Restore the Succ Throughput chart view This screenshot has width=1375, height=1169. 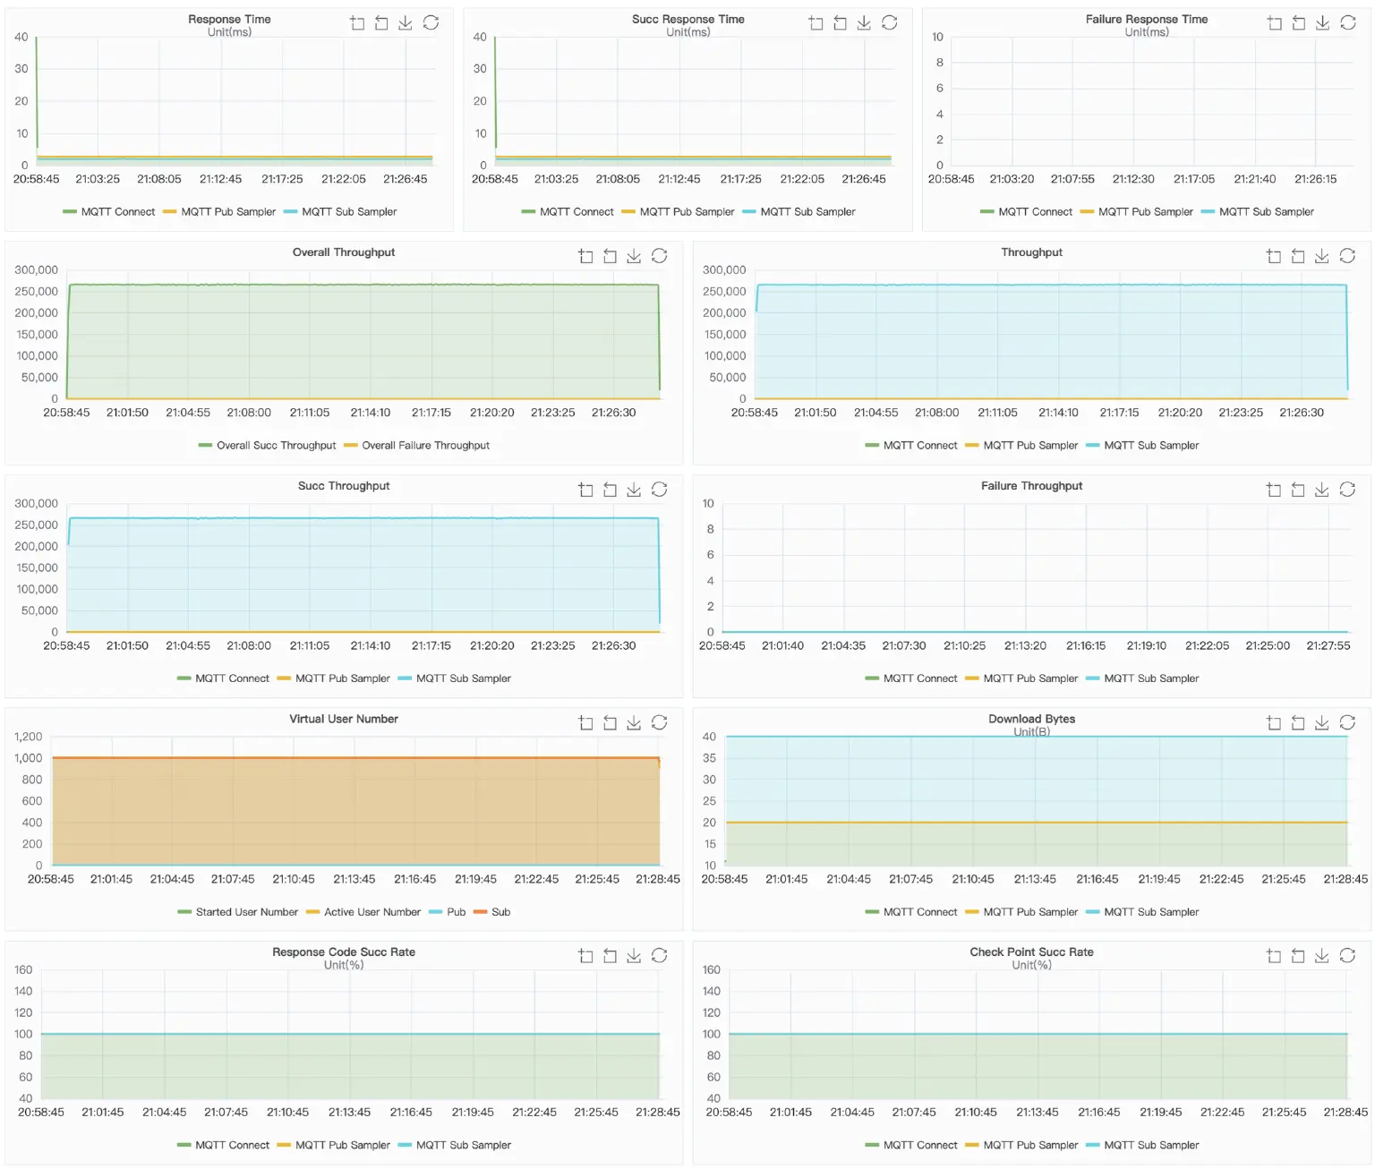(x=659, y=490)
